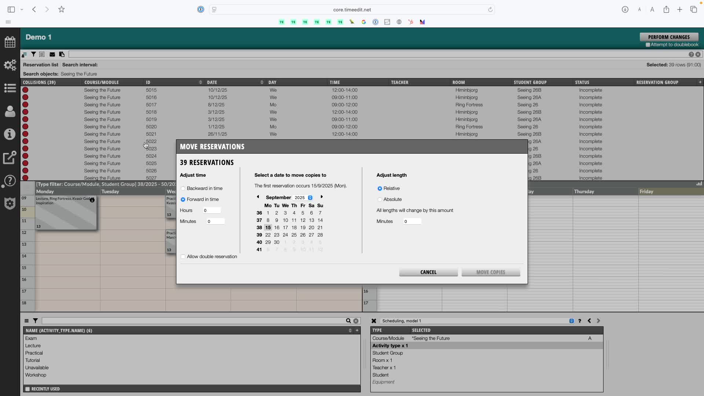Select Lecture from activity type list
This screenshot has height=396, width=704.
33,346
